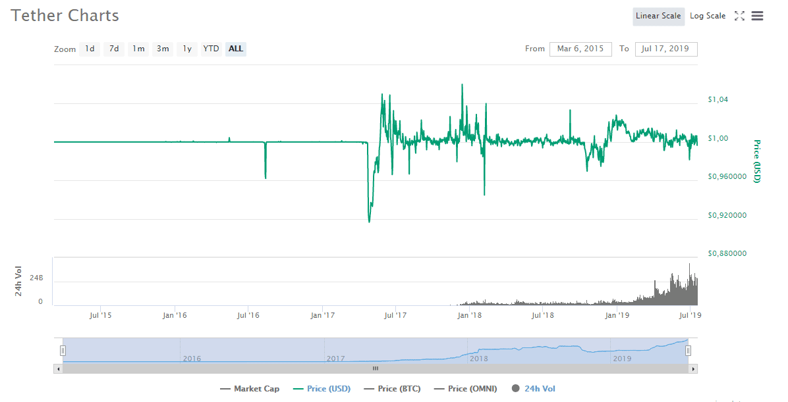Open the chart hamburger context menu
This screenshot has height=402, width=788.
(757, 16)
